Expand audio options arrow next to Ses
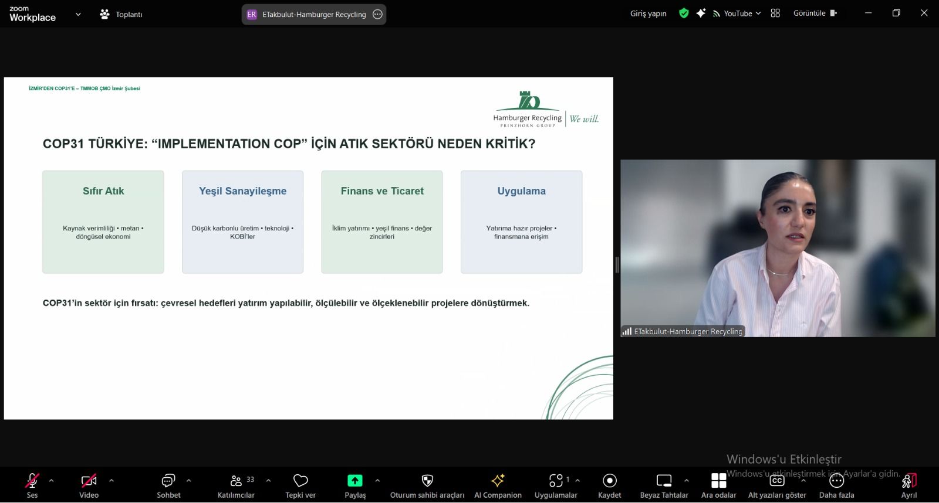The image size is (939, 503). [51, 481]
